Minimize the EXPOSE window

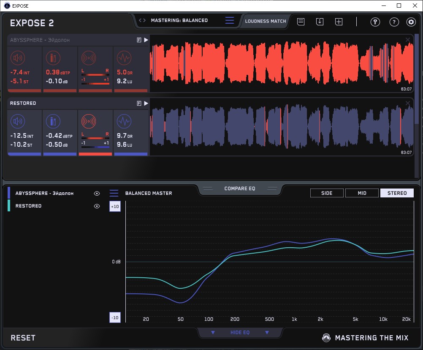(384, 5)
